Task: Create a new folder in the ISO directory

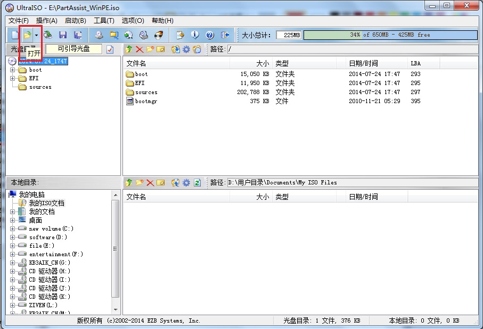Action: pyautogui.click(x=150, y=48)
